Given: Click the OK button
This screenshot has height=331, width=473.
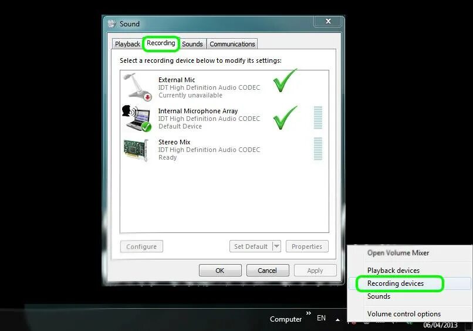Looking at the screenshot, I should tap(220, 271).
